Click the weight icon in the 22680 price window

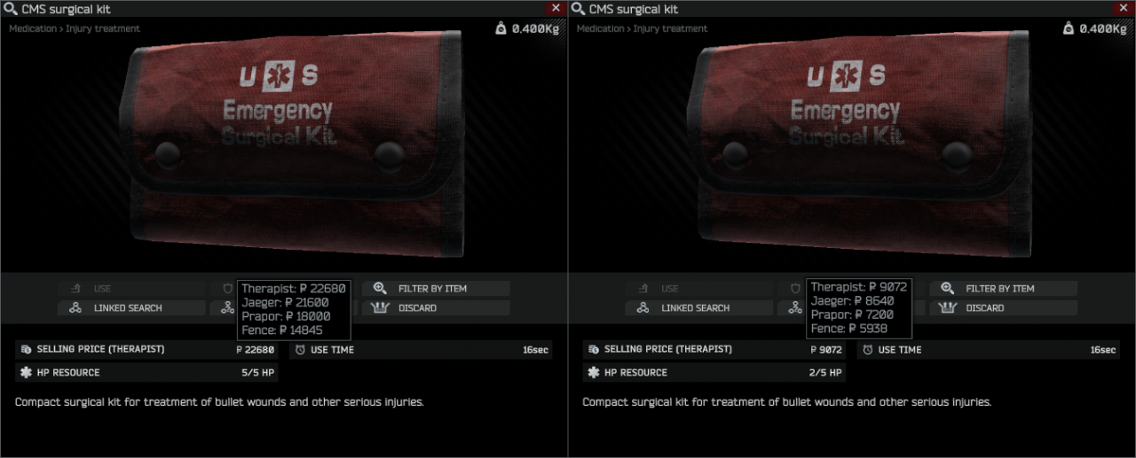click(x=501, y=28)
